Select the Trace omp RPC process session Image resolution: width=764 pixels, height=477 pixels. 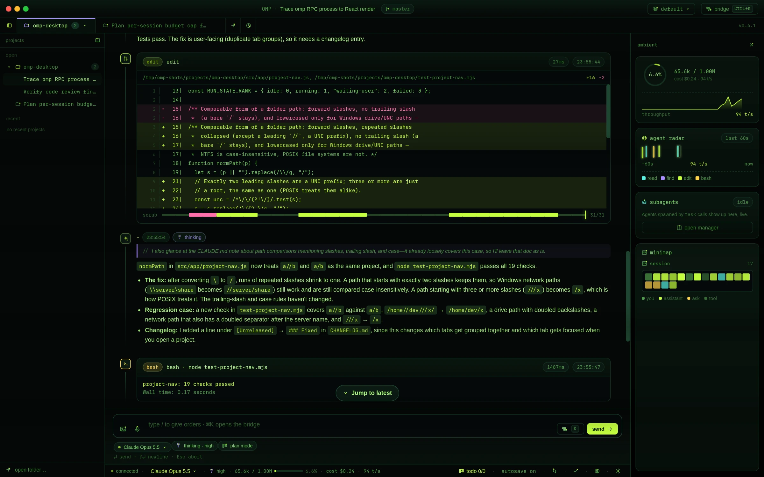point(53,79)
